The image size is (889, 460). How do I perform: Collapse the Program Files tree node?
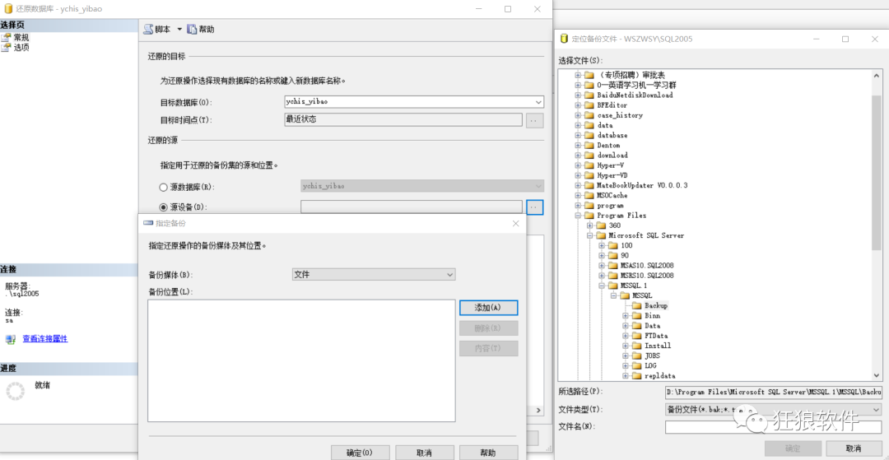point(578,216)
